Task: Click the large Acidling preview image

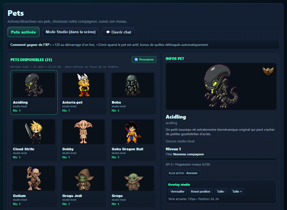Action: point(221,86)
